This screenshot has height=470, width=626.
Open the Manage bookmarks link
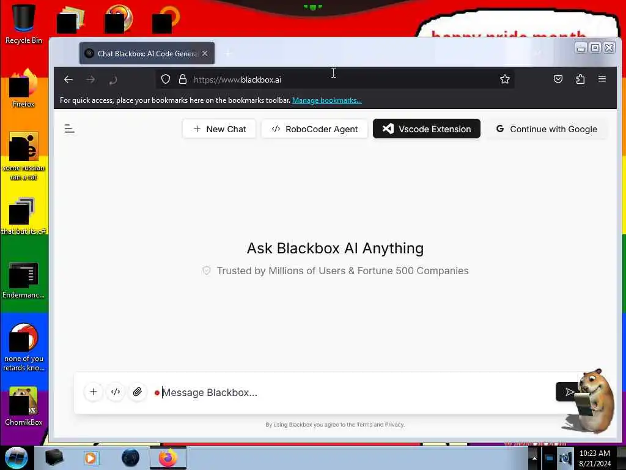coord(327,100)
